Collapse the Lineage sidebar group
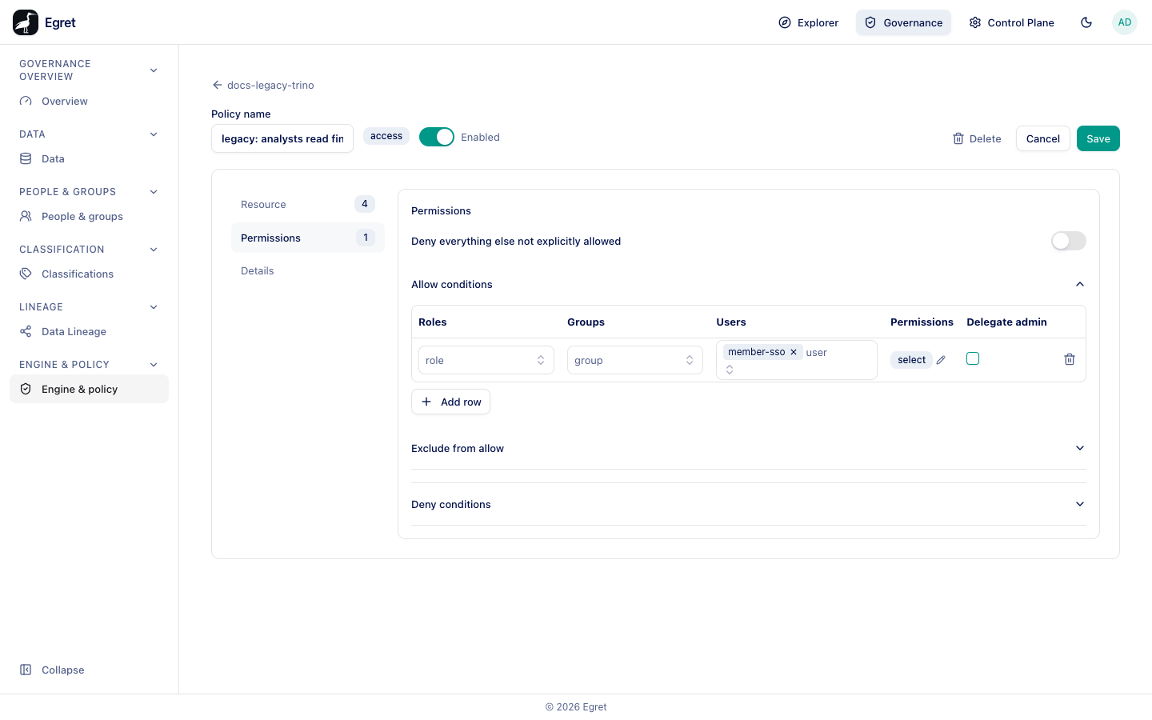The width and height of the screenshot is (1152, 720). (x=154, y=307)
